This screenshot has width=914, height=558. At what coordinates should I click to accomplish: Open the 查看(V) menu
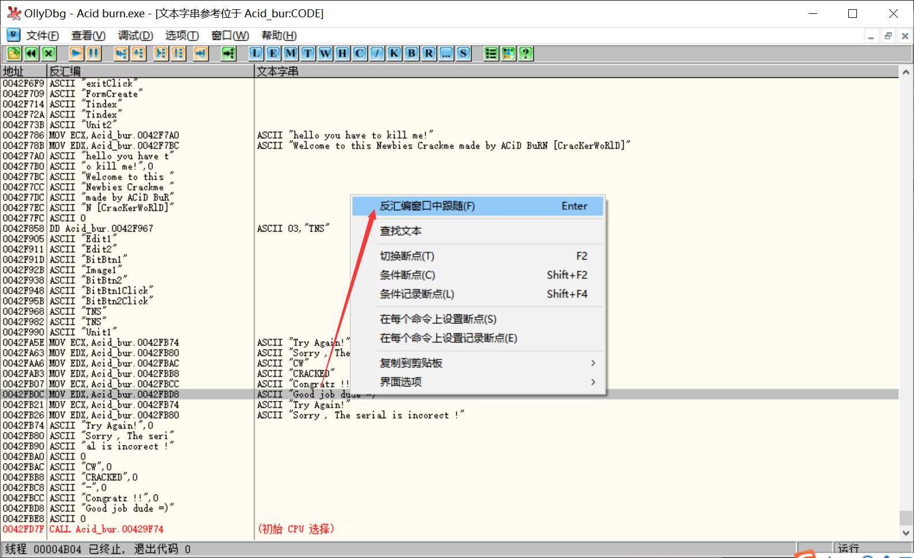[88, 36]
